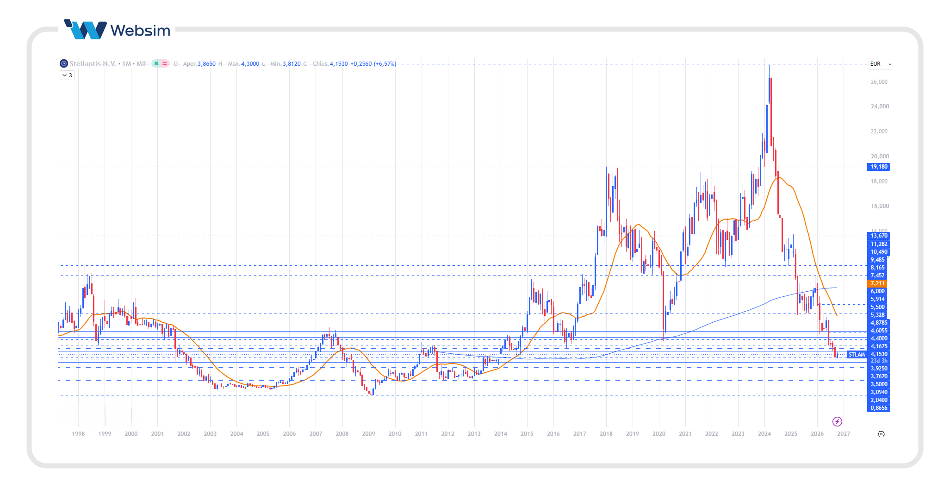The height and width of the screenshot is (495, 950).
Task: Click the 2027 label on time axis
Action: click(843, 434)
